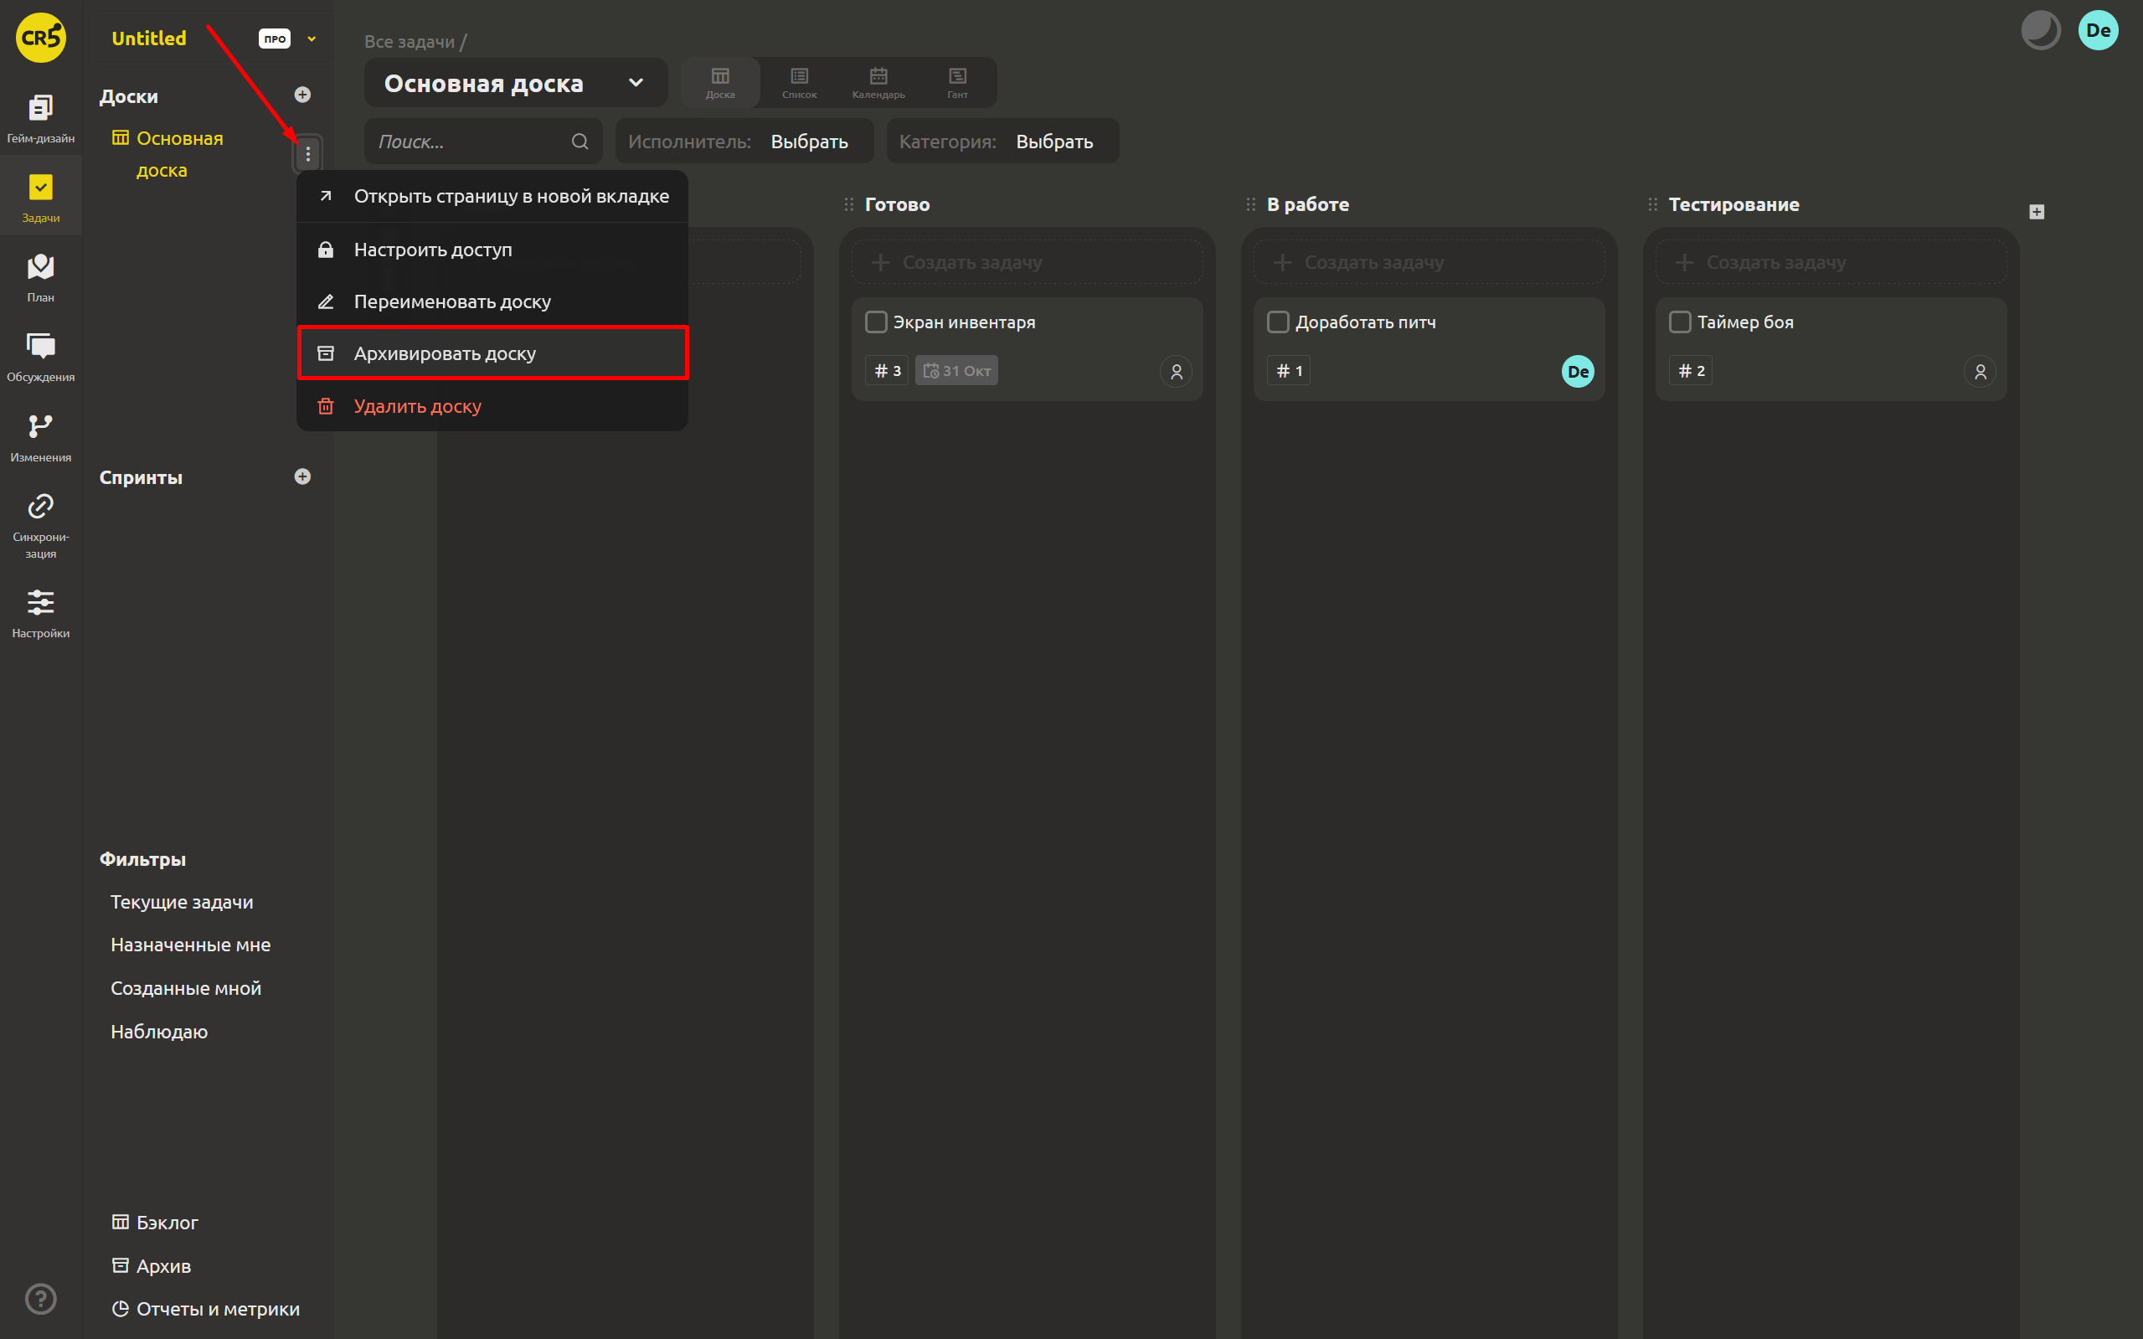
Task: Select Переименовать доску menu item
Action: pyautogui.click(x=492, y=302)
